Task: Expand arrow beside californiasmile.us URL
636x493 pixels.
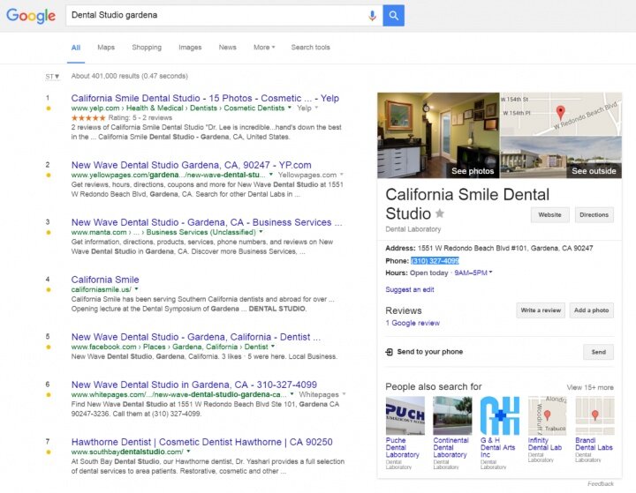Action: coord(136,289)
